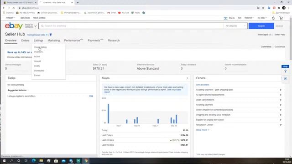The width and height of the screenshot is (292, 164).
Task: Click the browser address bar
Action: coord(137,8)
